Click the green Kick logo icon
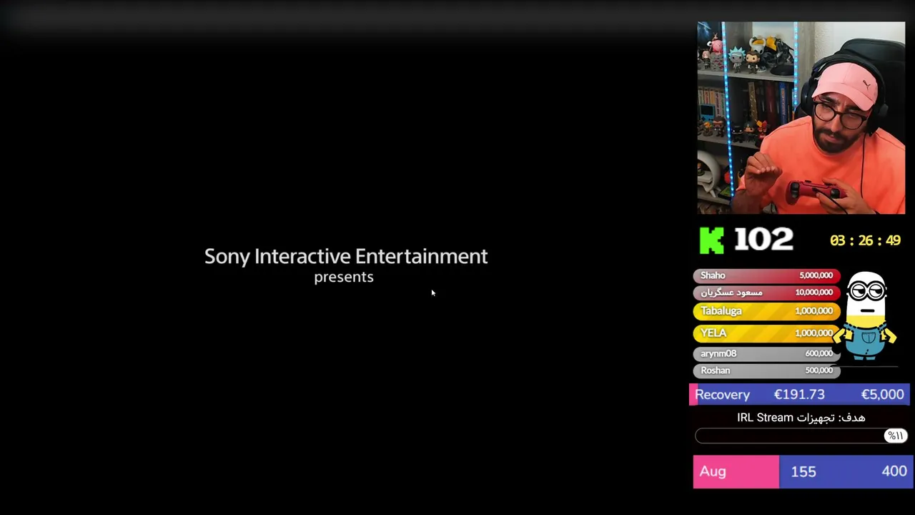 tap(711, 240)
